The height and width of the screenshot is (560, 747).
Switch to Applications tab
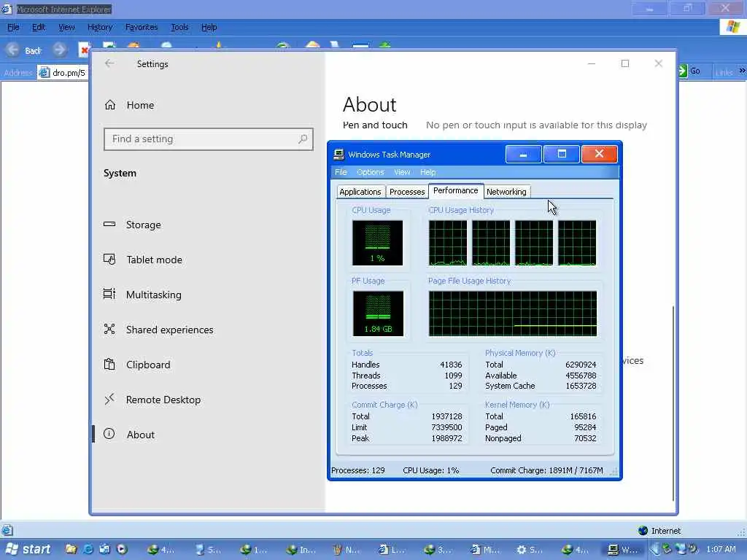(360, 192)
